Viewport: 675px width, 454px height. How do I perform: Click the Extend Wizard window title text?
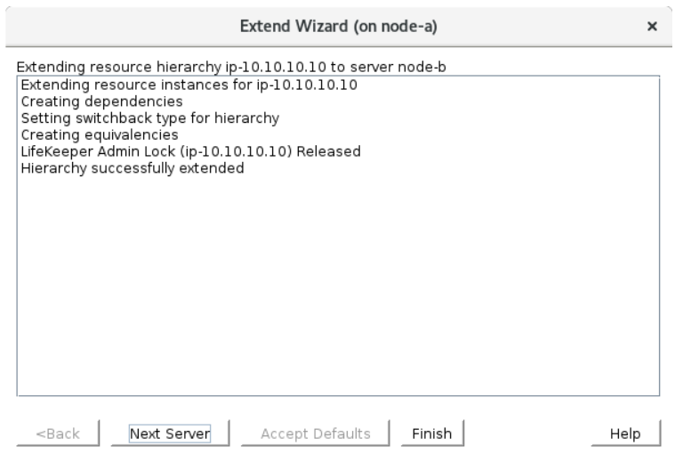click(337, 28)
